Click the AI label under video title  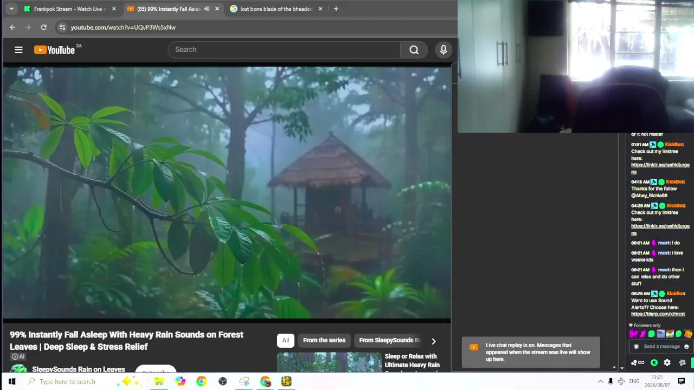tap(18, 356)
